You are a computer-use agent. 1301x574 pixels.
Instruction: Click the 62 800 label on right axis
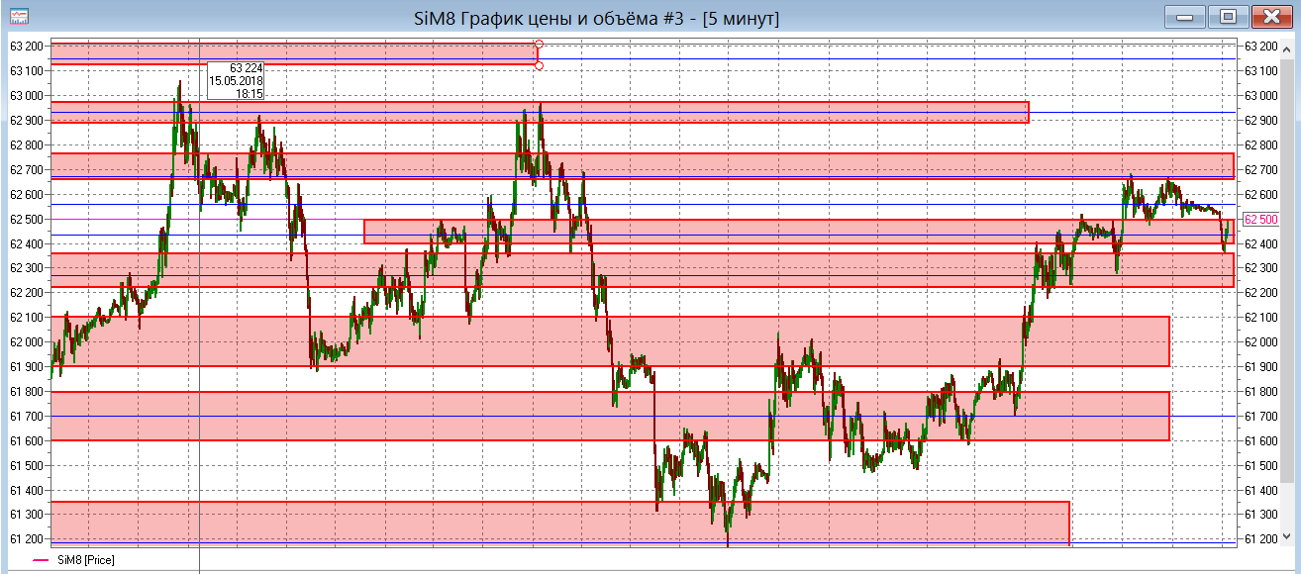point(1260,145)
